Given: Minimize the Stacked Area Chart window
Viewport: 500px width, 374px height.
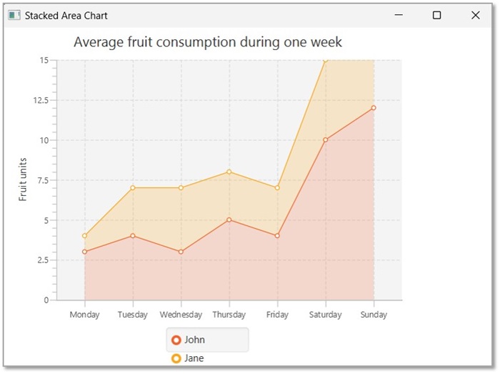Looking at the screenshot, I should point(399,15).
